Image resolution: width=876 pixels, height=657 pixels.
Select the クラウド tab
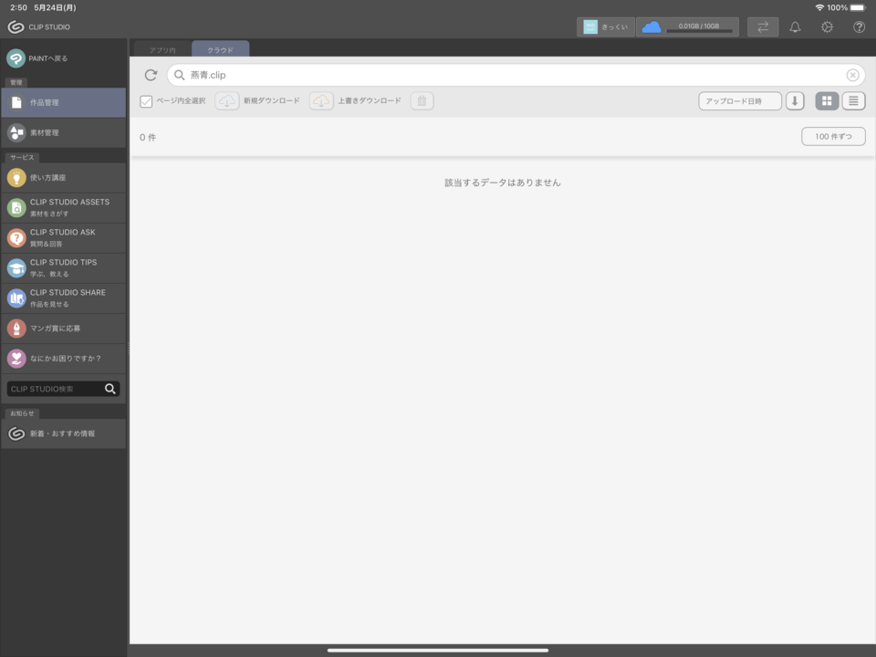coord(220,50)
